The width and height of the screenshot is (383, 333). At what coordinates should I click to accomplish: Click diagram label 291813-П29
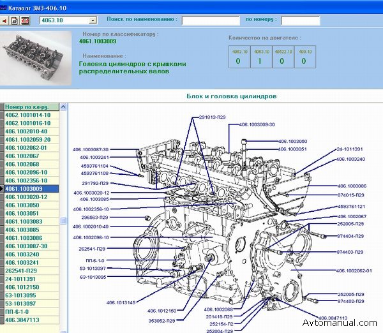click(213, 117)
